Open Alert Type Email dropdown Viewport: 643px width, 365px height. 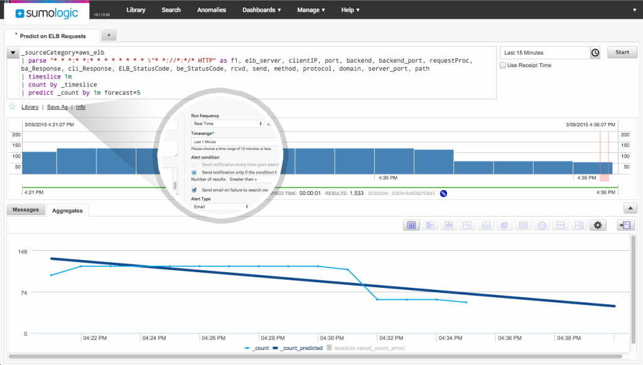pyautogui.click(x=220, y=207)
